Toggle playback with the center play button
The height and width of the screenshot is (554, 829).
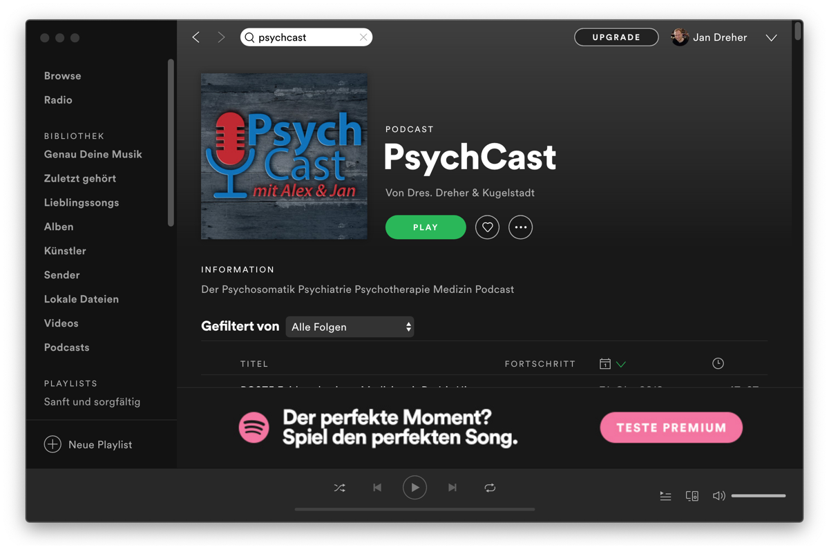tap(414, 487)
